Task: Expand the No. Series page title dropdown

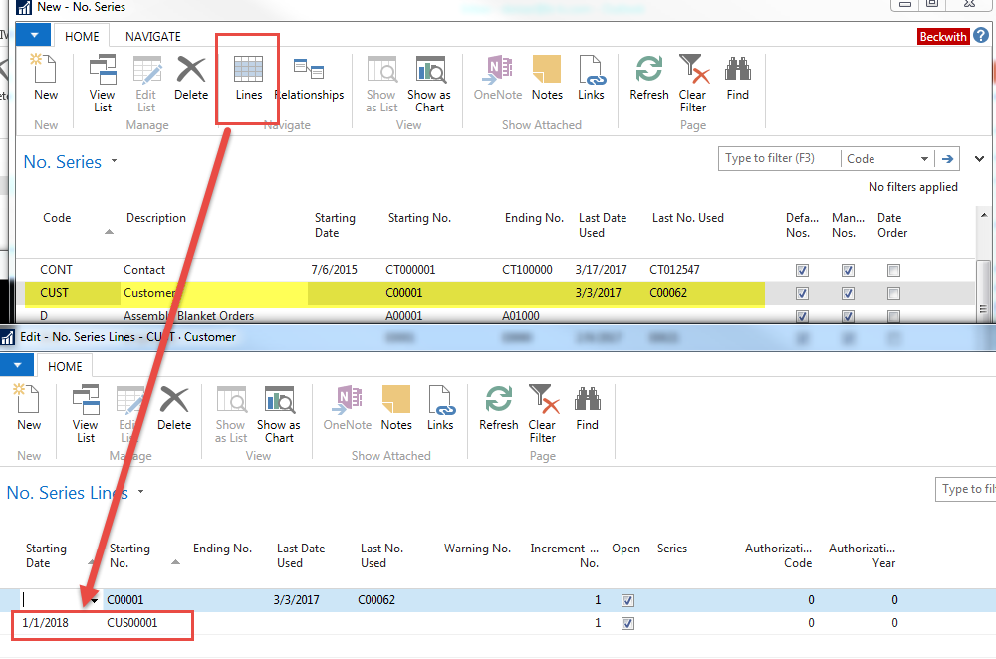Action: point(114,162)
